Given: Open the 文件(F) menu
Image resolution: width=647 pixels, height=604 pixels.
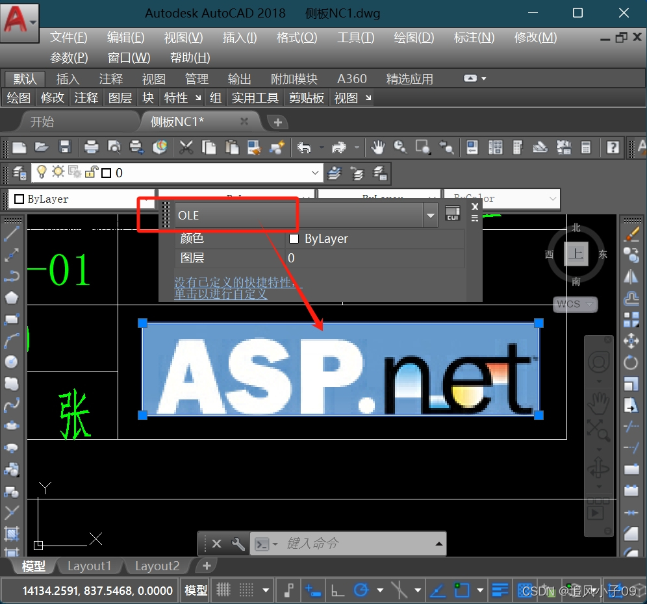Looking at the screenshot, I should tap(68, 38).
